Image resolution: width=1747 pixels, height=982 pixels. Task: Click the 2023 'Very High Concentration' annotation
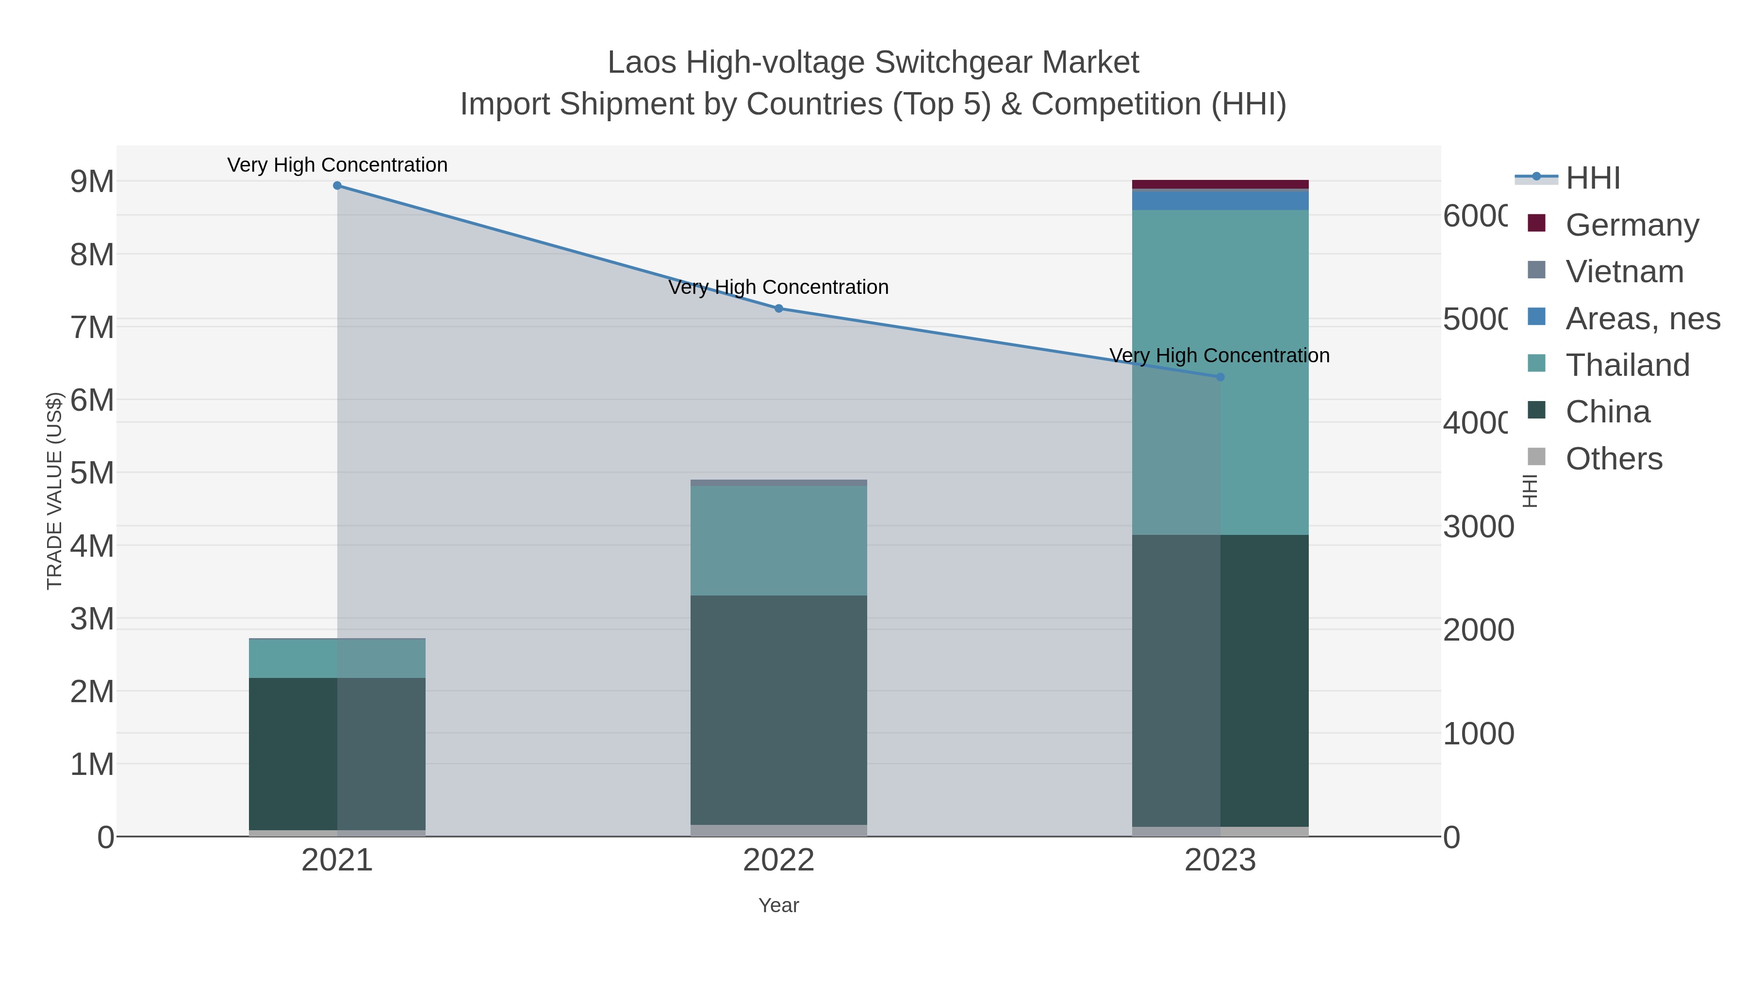pos(1220,355)
